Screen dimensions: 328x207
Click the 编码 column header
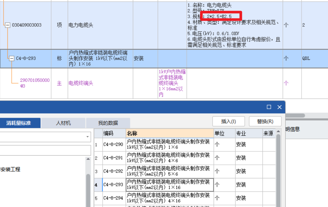coord(110,133)
